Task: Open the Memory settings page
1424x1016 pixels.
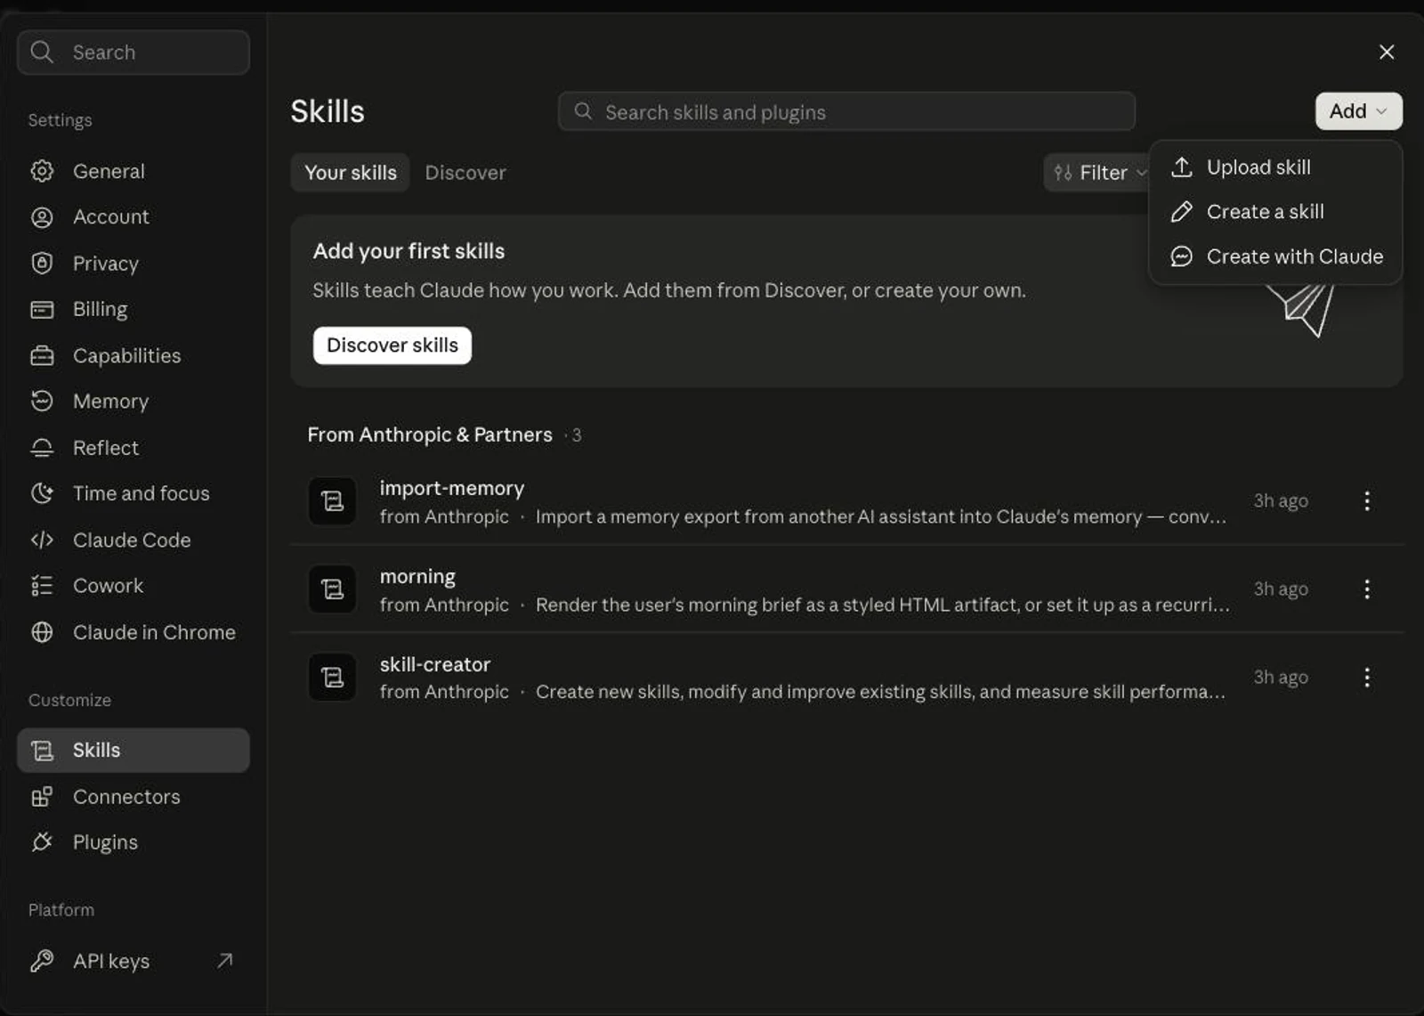Action: [x=133, y=402]
